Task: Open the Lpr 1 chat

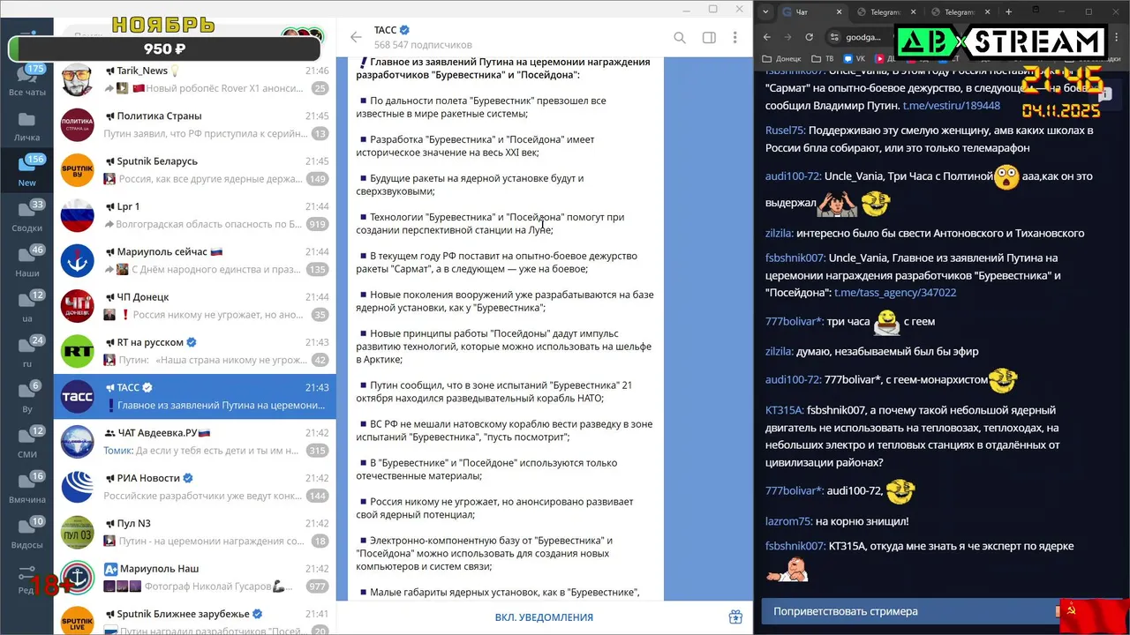Action: point(195,215)
